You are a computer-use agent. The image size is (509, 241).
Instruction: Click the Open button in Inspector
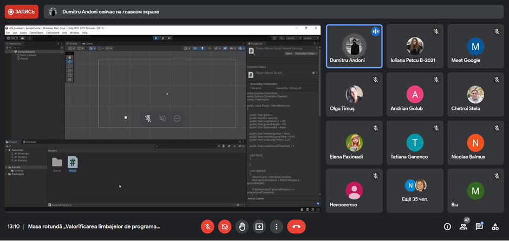(x=289, y=54)
